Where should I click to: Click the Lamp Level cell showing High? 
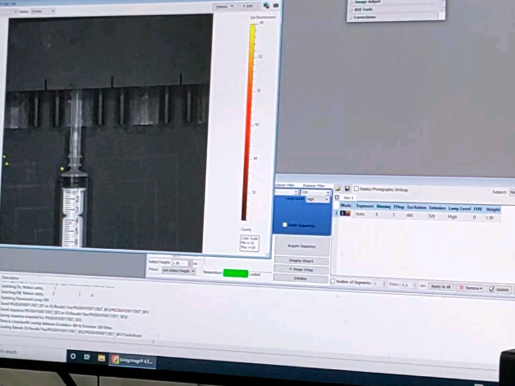452,217
